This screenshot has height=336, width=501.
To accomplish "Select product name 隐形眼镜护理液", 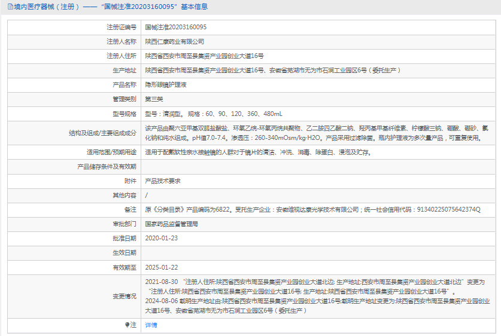I will (x=166, y=85).
